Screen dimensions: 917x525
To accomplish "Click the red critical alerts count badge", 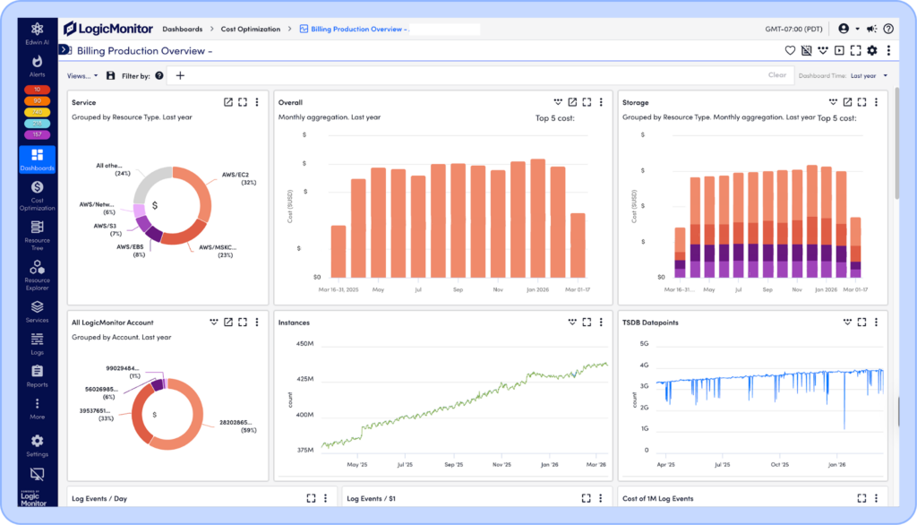I will click(x=37, y=90).
